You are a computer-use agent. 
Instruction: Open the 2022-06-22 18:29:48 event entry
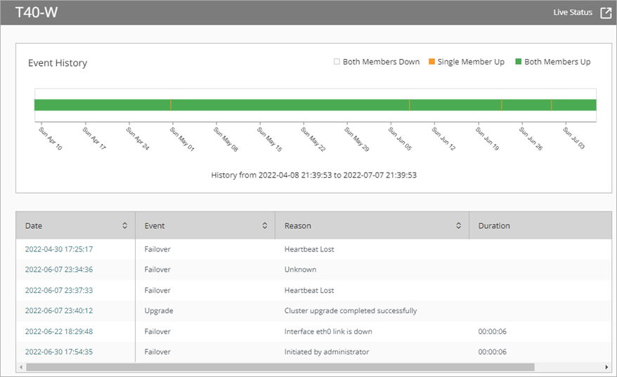click(59, 331)
